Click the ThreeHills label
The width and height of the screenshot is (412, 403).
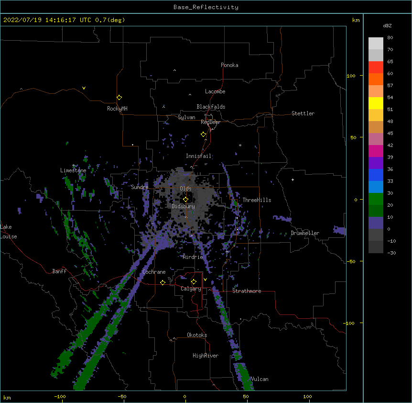click(257, 200)
